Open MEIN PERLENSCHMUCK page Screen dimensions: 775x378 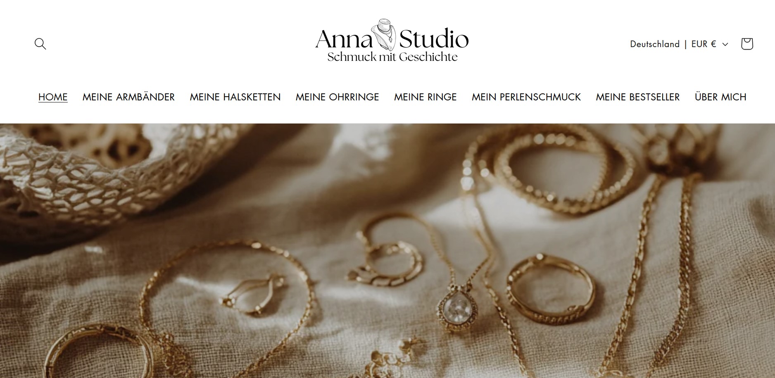(x=526, y=97)
